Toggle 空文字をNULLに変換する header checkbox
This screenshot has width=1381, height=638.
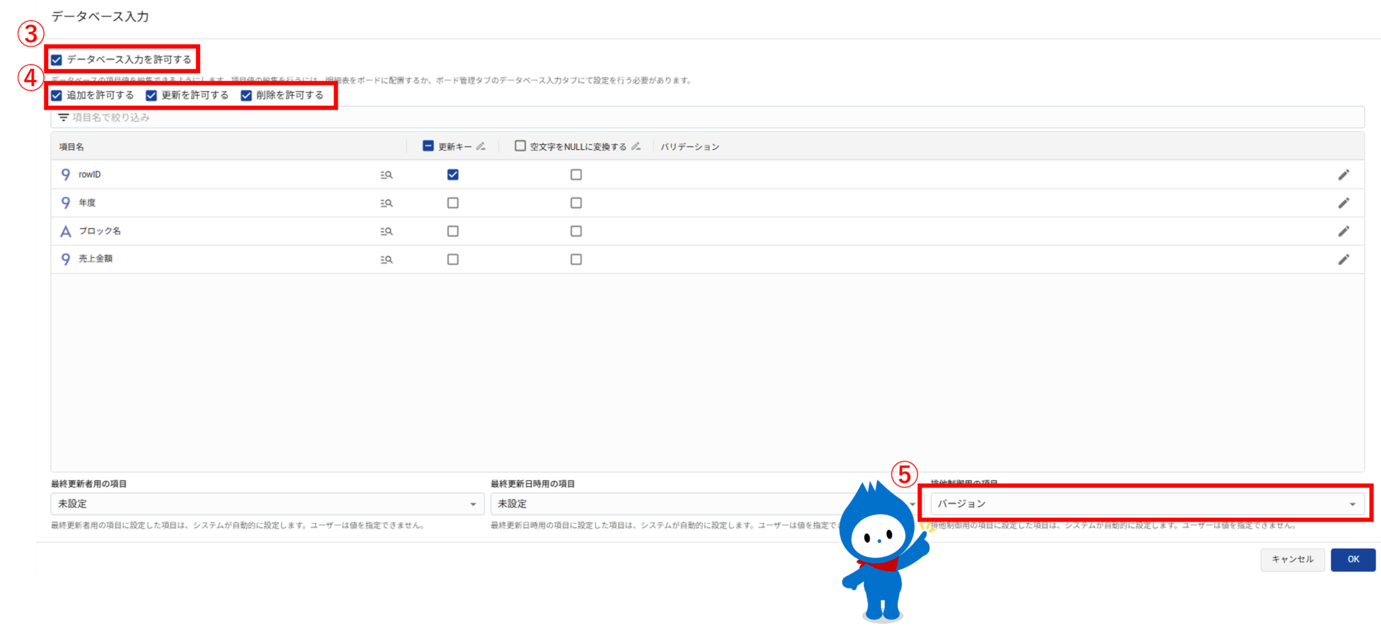tap(520, 146)
